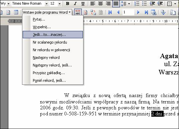Increase paragraph indent

[160, 4]
